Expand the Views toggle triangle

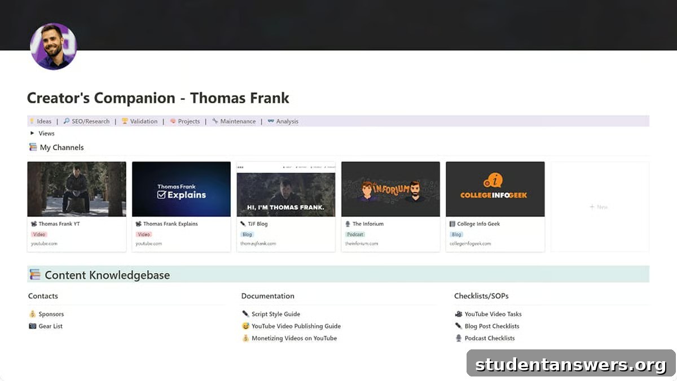coord(32,134)
